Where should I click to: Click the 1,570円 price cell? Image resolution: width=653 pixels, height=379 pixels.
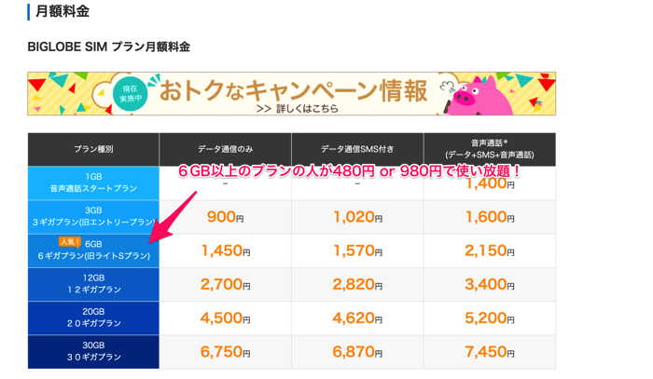coord(357,250)
